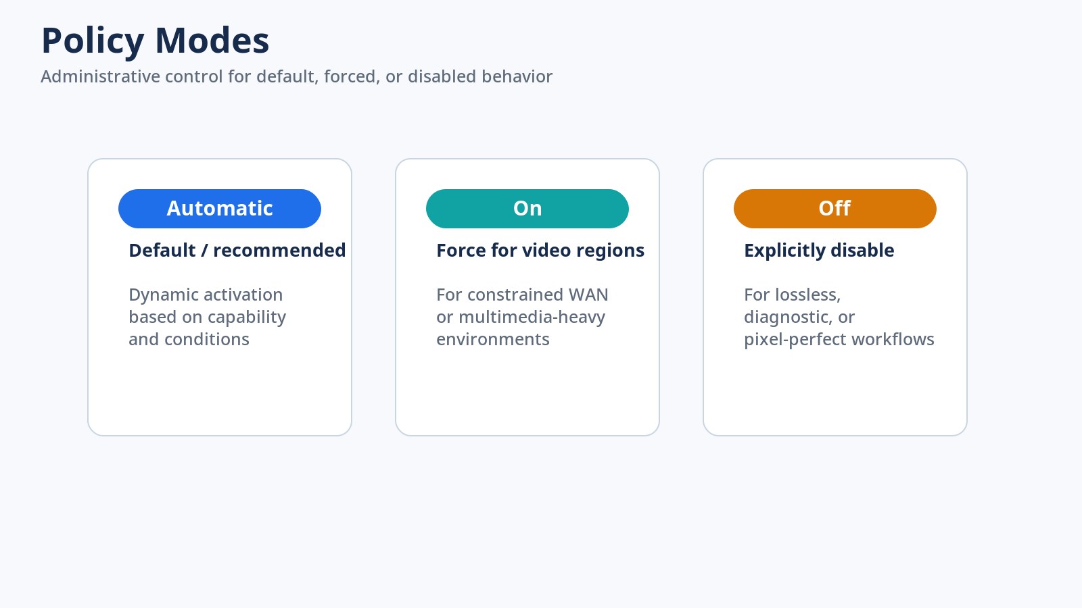Click the lossless diagnostic description text
This screenshot has width=1082, height=608.
[x=839, y=317]
